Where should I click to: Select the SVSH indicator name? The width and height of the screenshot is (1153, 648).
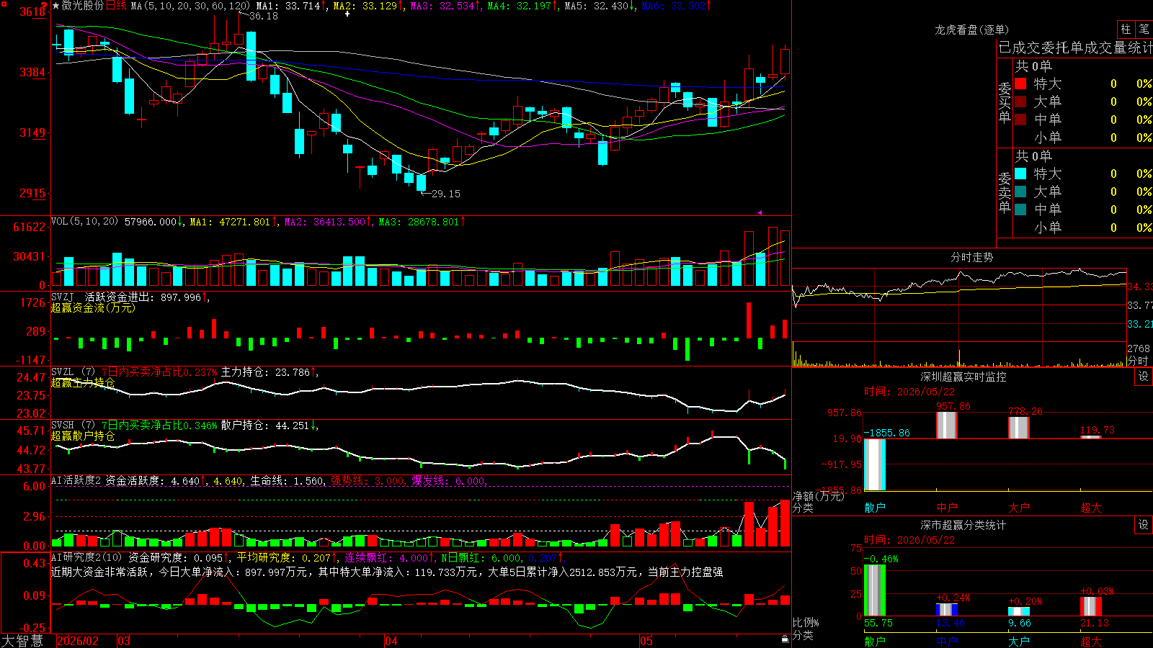point(63,425)
